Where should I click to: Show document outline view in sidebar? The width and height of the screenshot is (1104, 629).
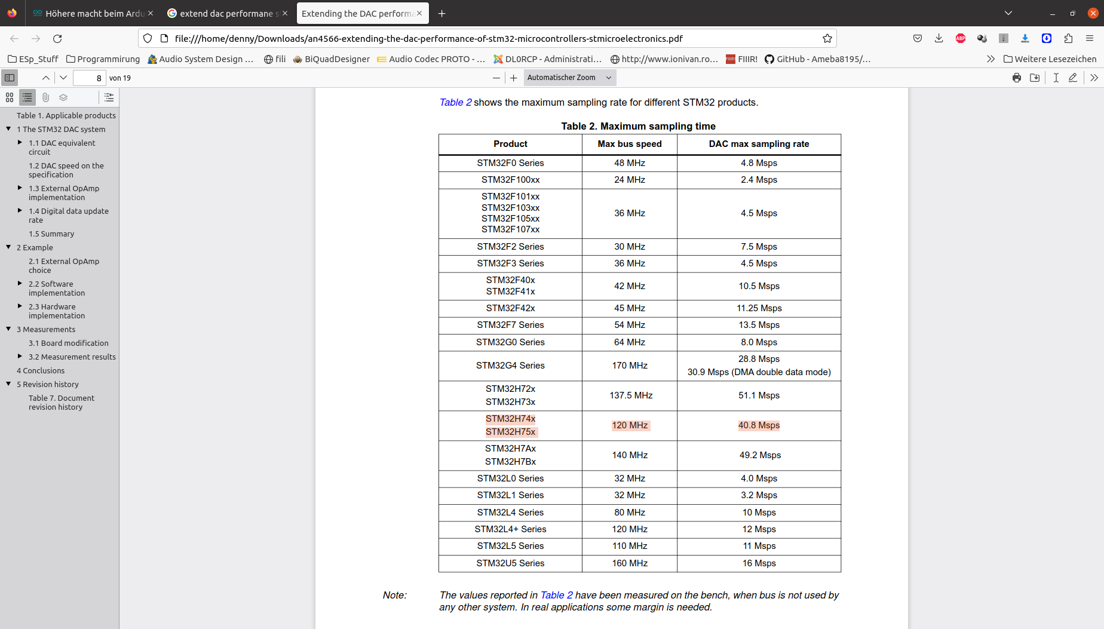[x=27, y=97]
